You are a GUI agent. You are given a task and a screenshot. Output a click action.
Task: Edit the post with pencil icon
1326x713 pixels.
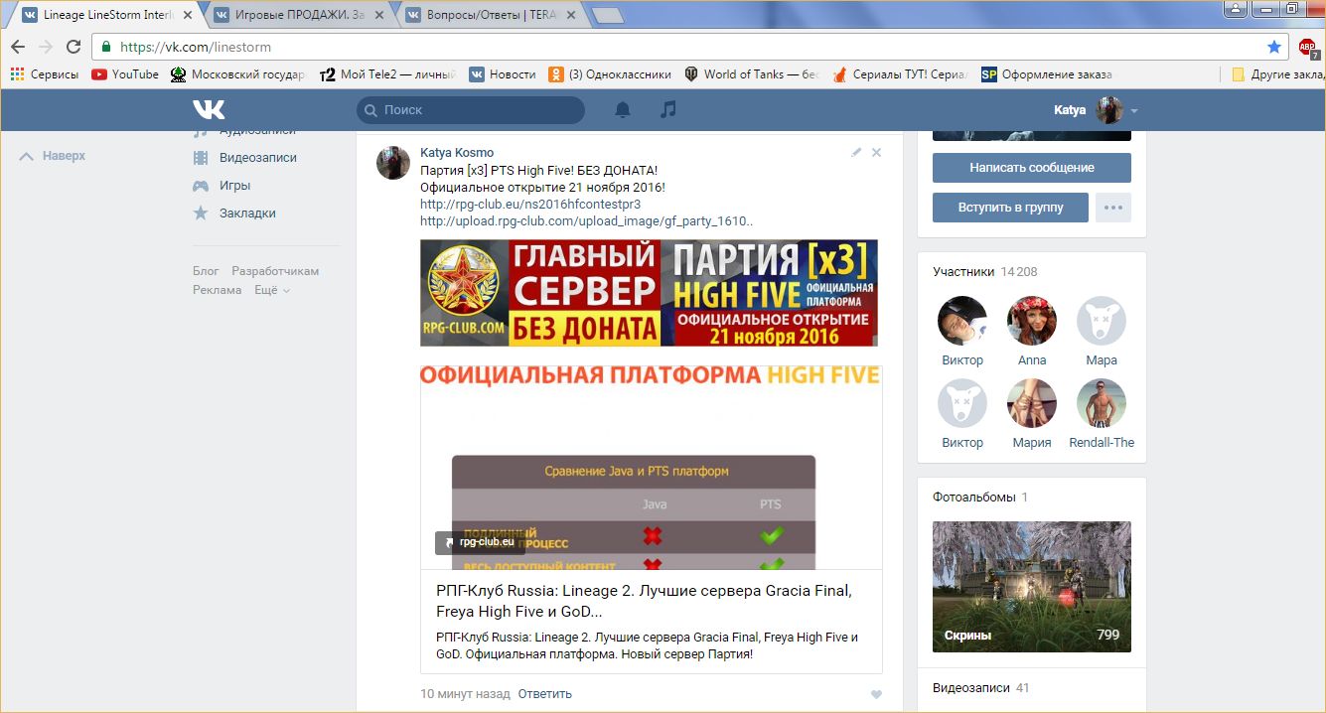point(856,152)
